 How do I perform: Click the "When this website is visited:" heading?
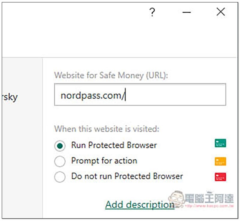[106, 129]
